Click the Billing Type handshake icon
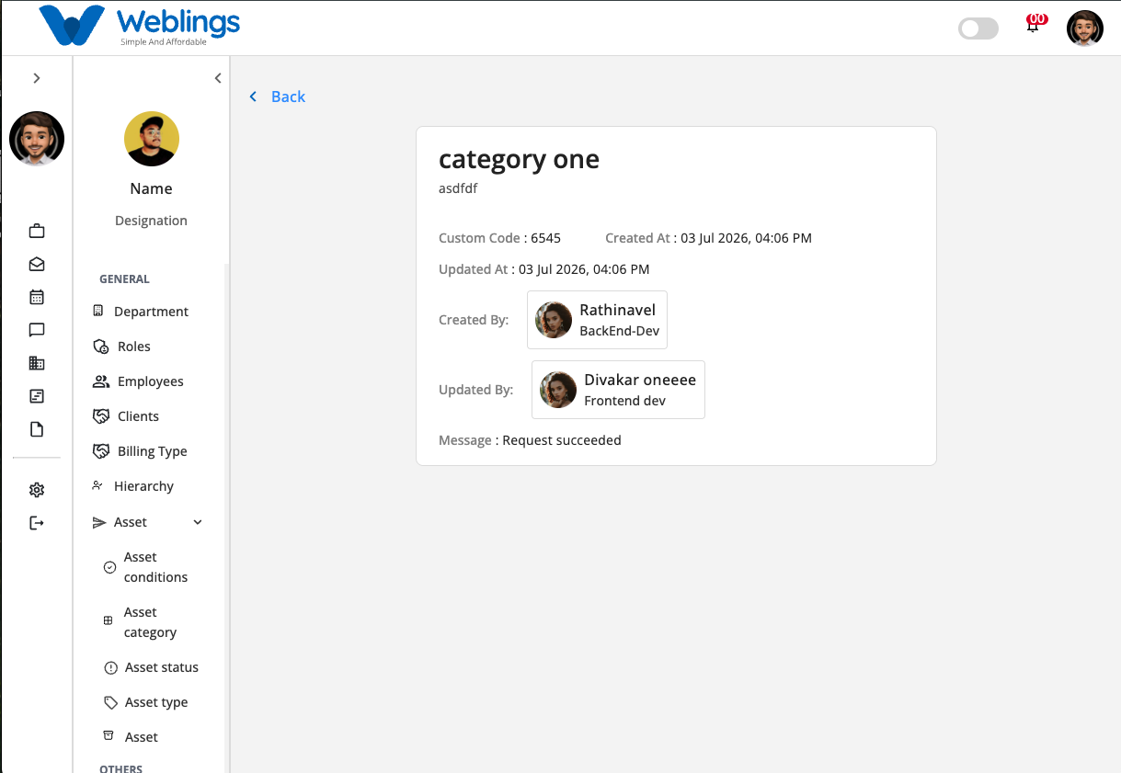Screen dimensions: 1121x773 click(x=101, y=451)
